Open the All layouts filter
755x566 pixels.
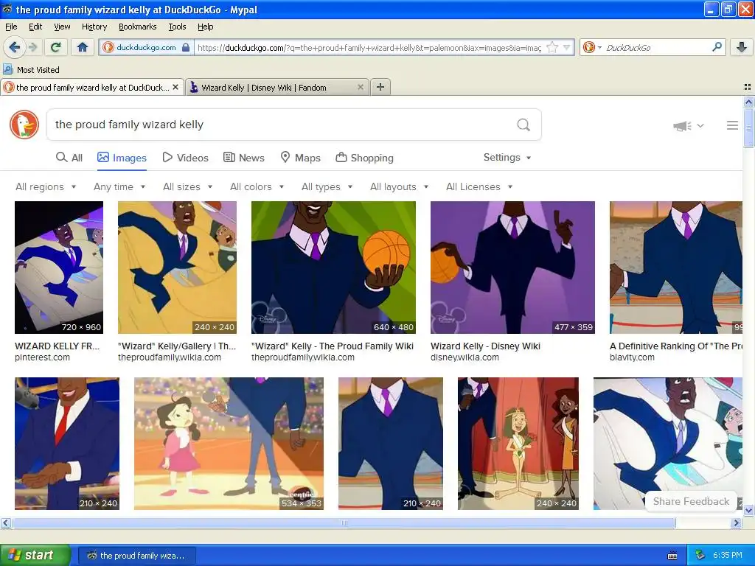pos(399,186)
